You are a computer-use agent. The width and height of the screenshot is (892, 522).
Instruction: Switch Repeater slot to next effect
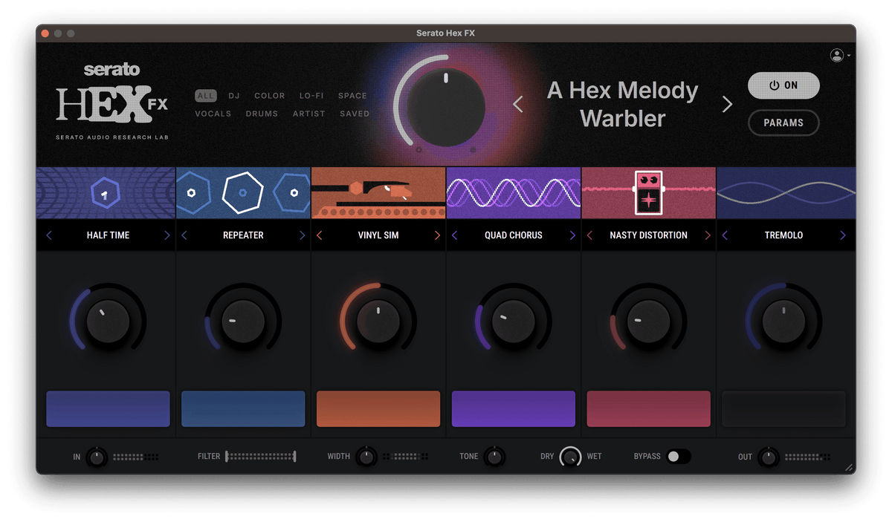[x=302, y=235]
